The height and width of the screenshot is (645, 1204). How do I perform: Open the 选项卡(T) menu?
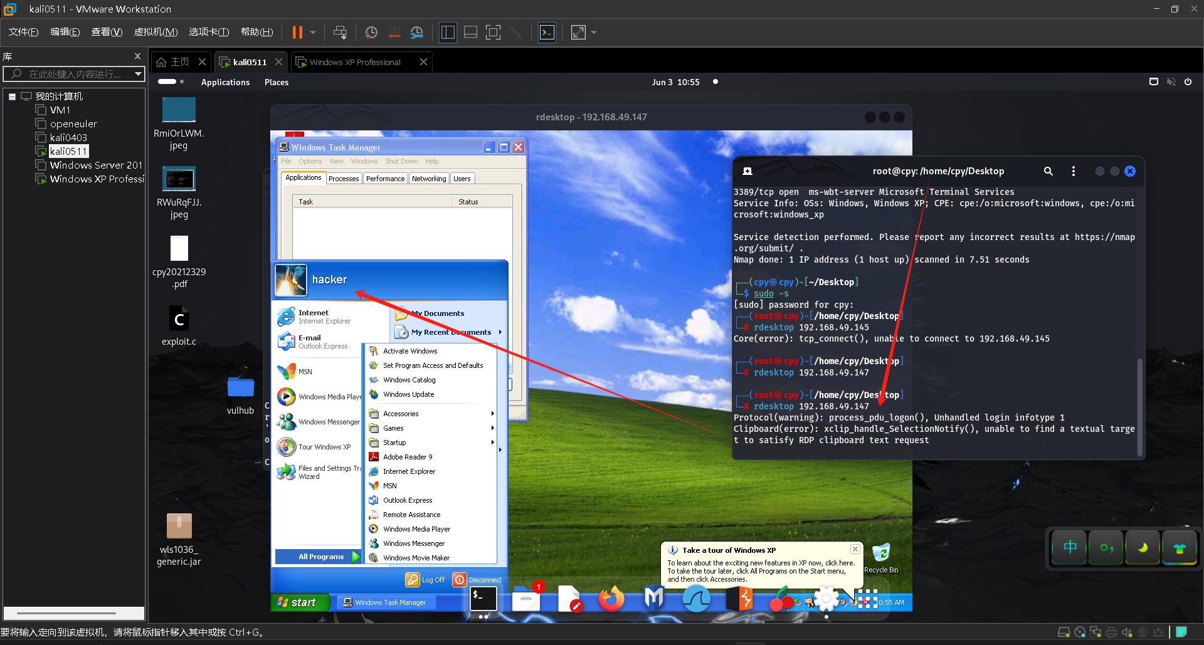point(209,32)
